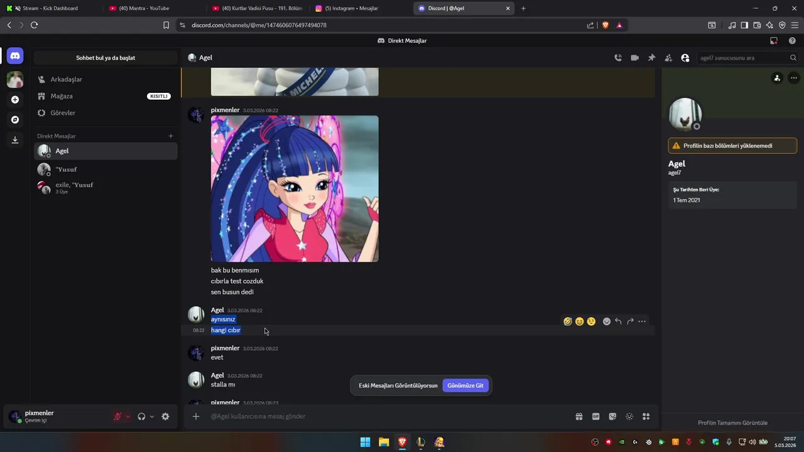Click the Günümüze Git button
Viewport: 804px width, 452px height.
[465, 385]
